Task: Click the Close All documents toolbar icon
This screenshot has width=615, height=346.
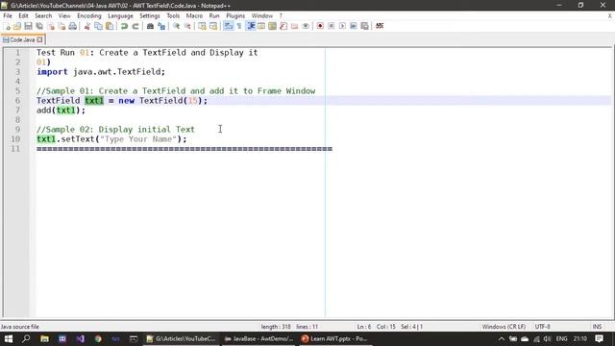Action: coord(61,26)
